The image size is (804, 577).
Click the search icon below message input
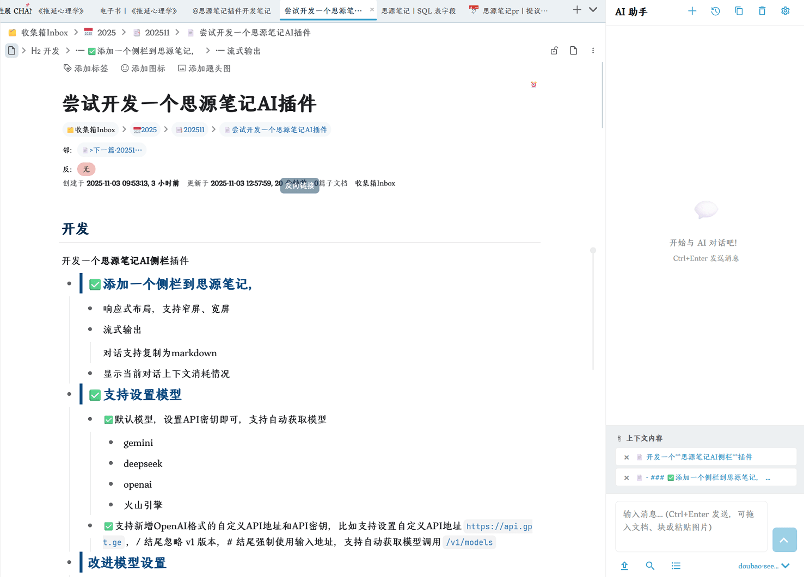[x=650, y=566]
